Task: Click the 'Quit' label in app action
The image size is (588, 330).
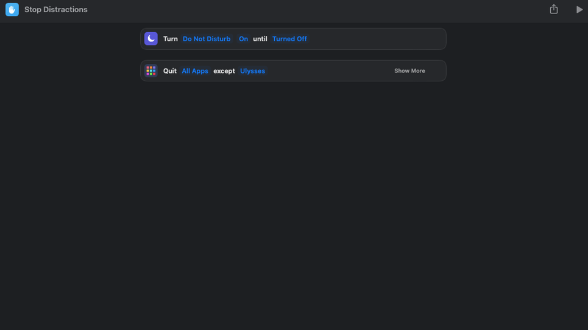Action: [x=170, y=71]
